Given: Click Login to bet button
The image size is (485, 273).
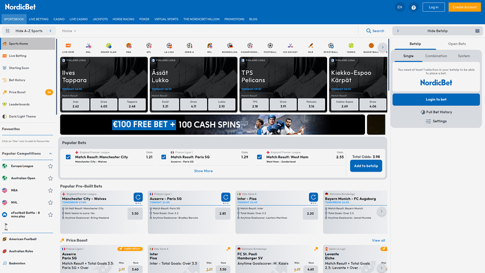Looking at the screenshot, I should tap(436, 99).
